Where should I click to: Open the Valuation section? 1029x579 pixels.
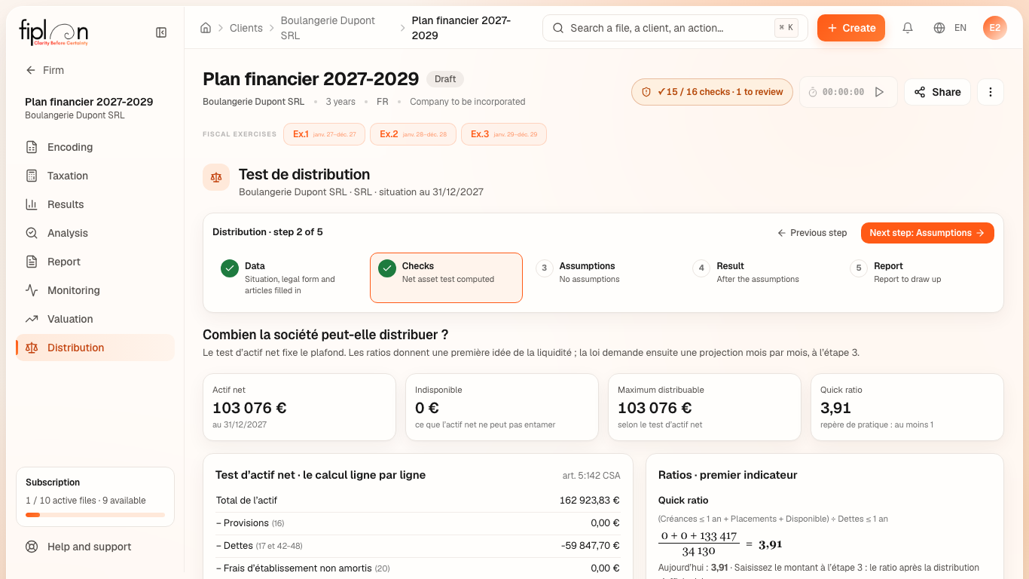[95, 319]
